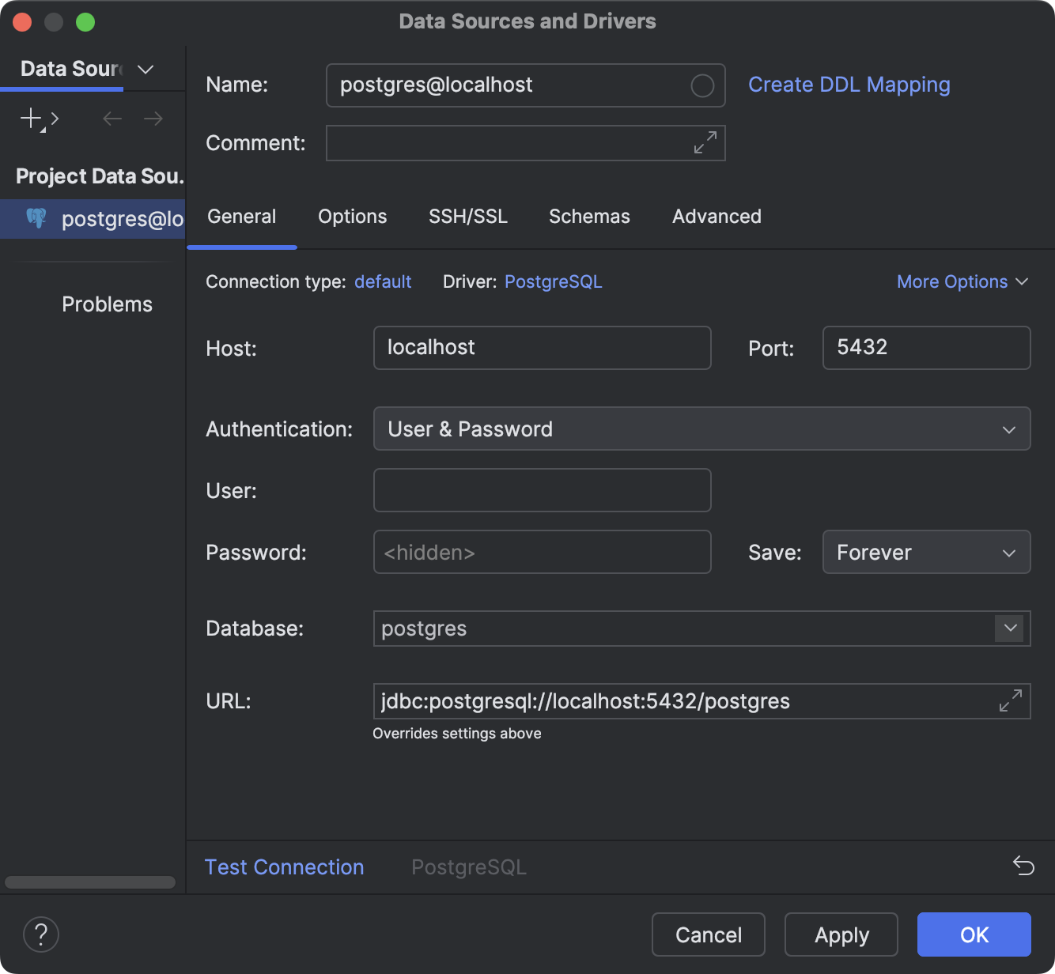Screen dimensions: 1055x974
Task: Switch to the Advanced tab
Action: pyautogui.click(x=716, y=217)
